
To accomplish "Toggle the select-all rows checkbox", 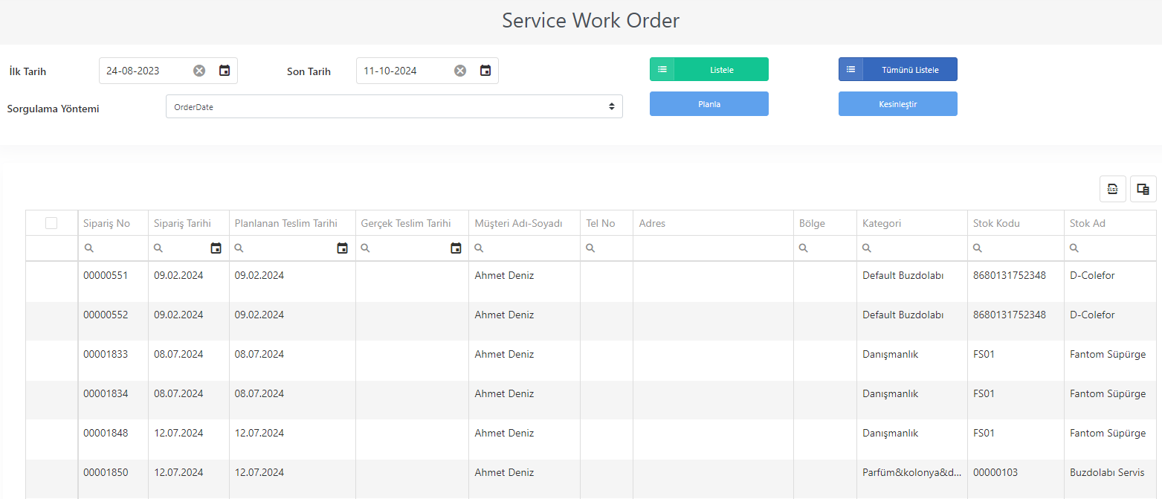I will (x=51, y=223).
